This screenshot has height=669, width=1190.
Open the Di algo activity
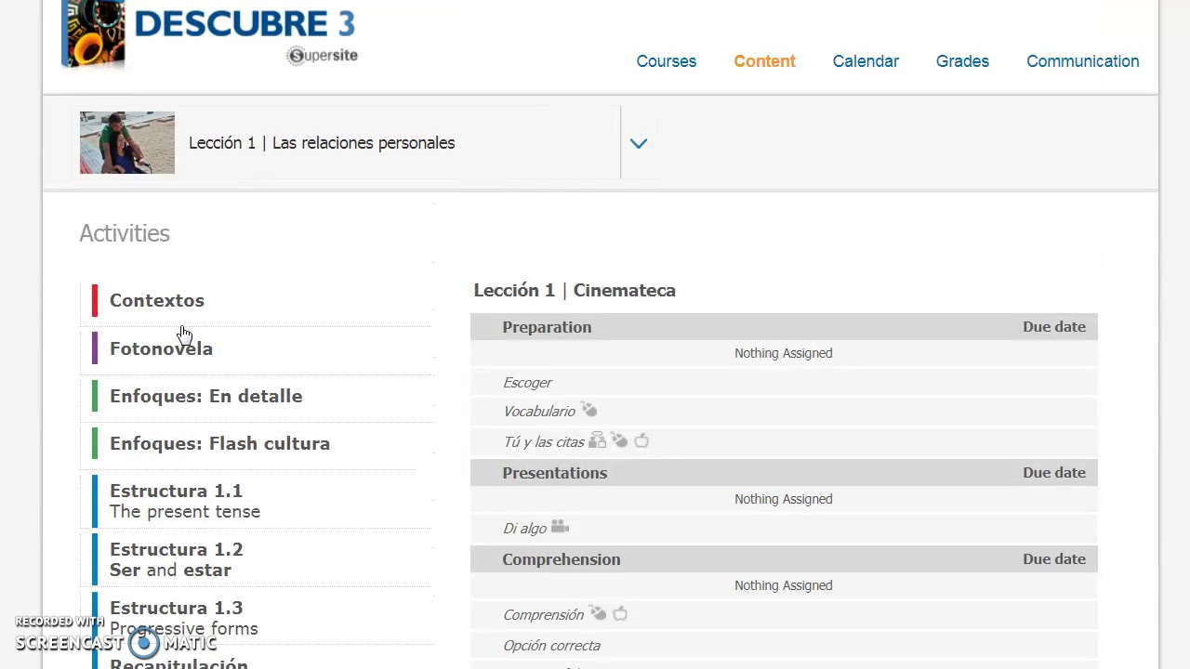click(x=524, y=529)
